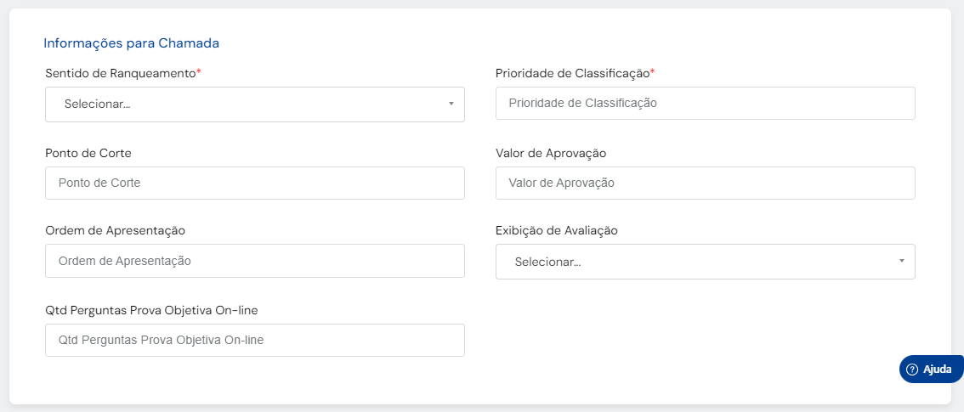Focus the Ordem de Apresentação input
The image size is (964, 412).
(x=254, y=261)
